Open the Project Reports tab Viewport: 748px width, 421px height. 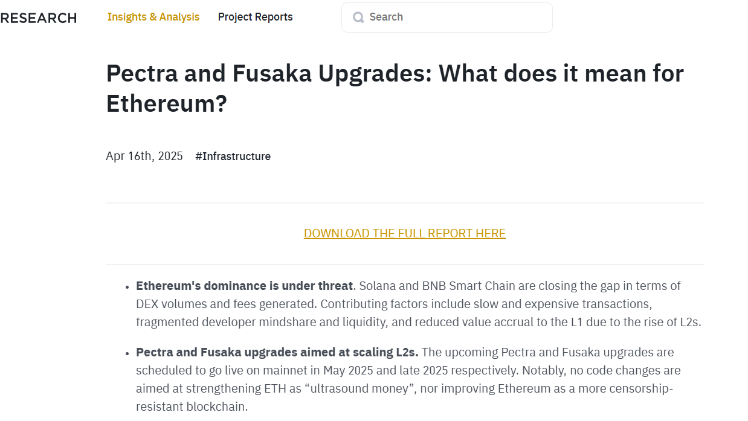[255, 17]
